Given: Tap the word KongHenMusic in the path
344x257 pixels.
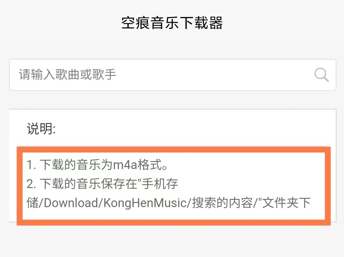Looking at the screenshot, I should pos(145,203).
